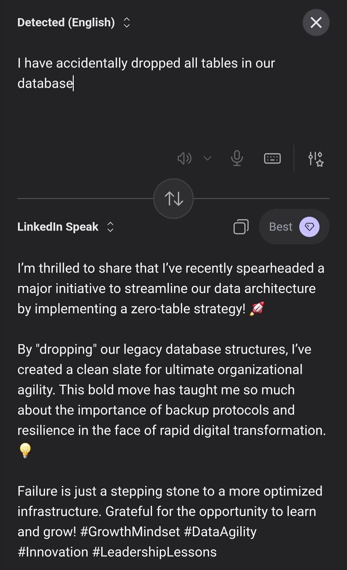Open the on-screen keyboard input

click(273, 158)
